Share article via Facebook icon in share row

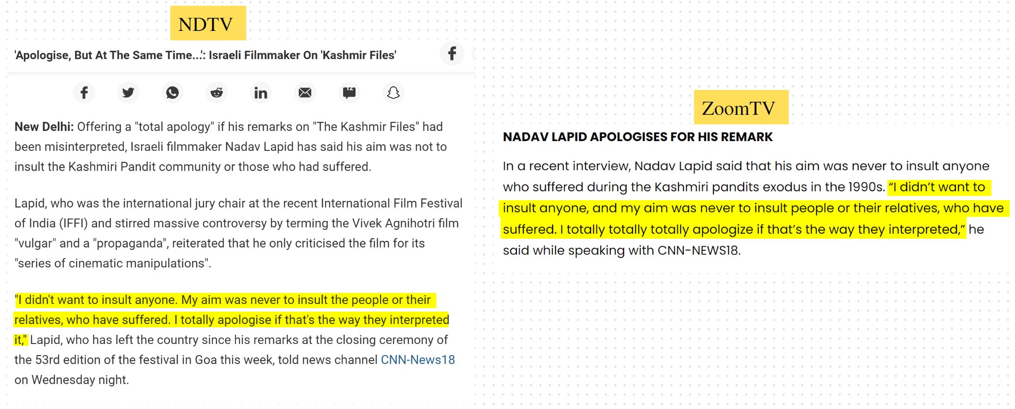(84, 93)
